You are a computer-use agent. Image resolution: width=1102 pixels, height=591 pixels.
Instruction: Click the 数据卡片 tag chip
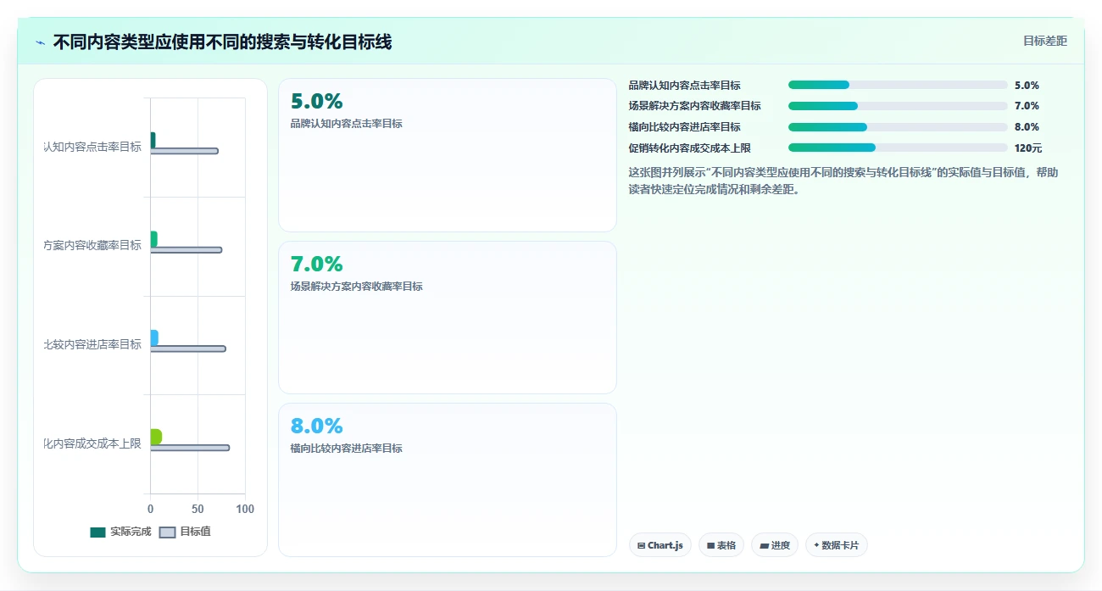(836, 545)
